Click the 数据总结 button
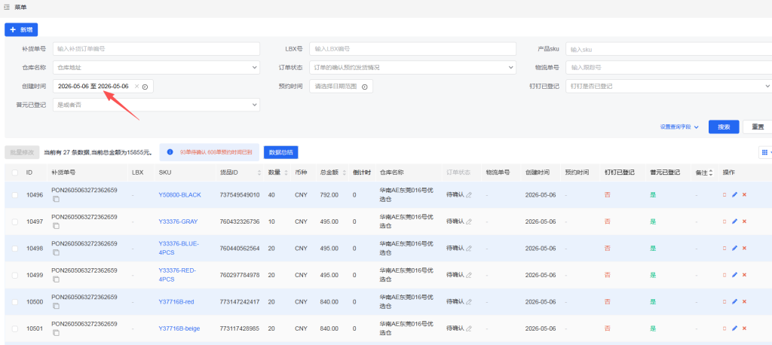The image size is (772, 345). (x=280, y=153)
